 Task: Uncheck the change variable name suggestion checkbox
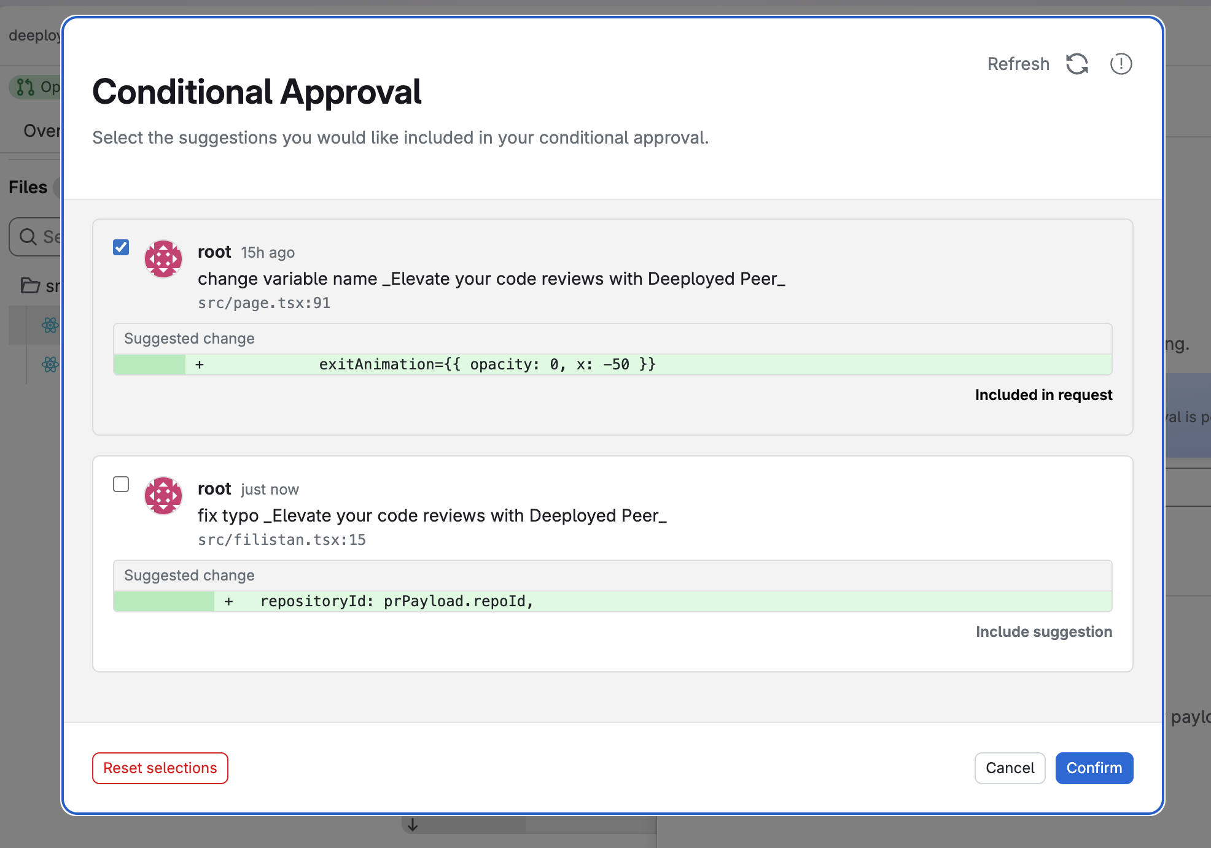(x=121, y=247)
